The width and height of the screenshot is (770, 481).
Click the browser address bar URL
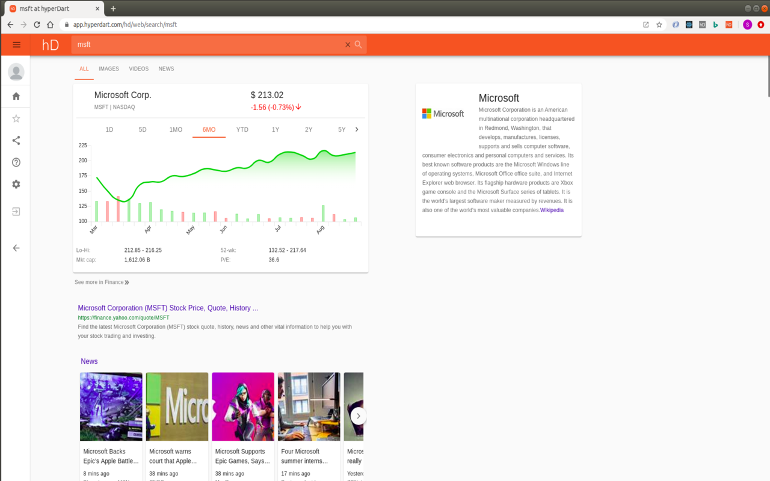(125, 25)
